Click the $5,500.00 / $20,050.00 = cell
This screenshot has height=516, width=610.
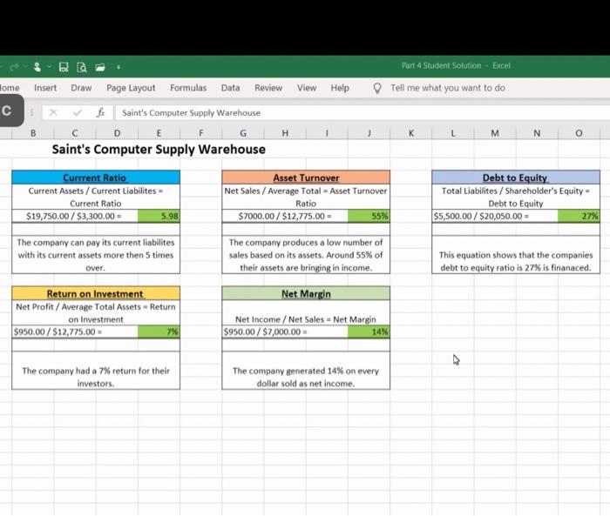point(495,216)
